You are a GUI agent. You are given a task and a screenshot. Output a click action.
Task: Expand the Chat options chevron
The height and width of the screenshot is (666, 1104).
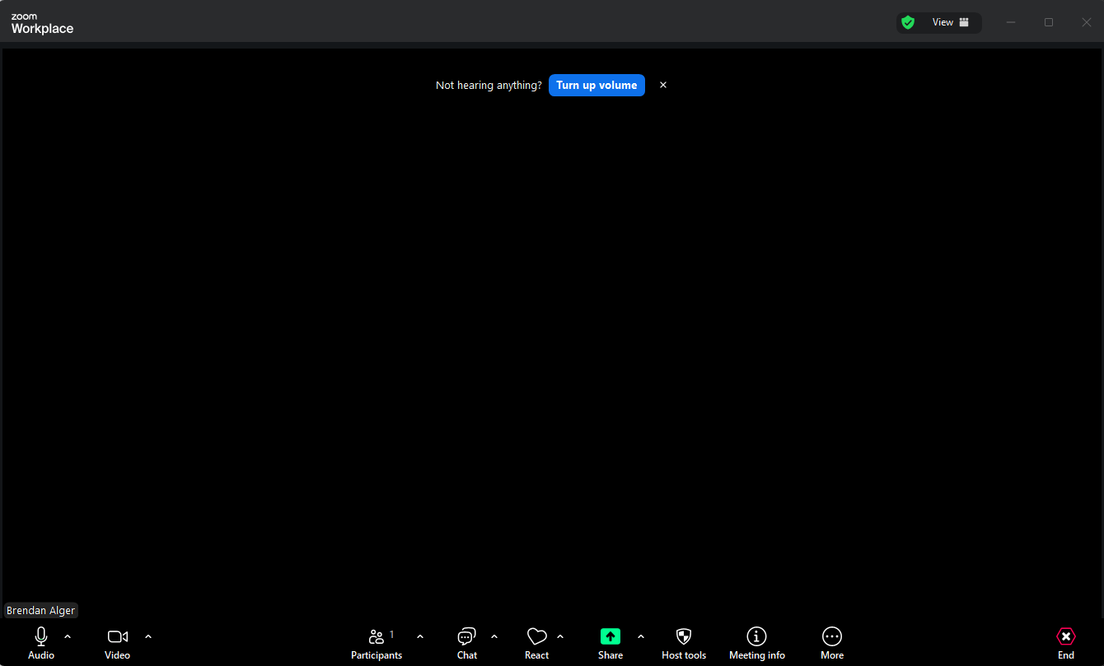(494, 636)
